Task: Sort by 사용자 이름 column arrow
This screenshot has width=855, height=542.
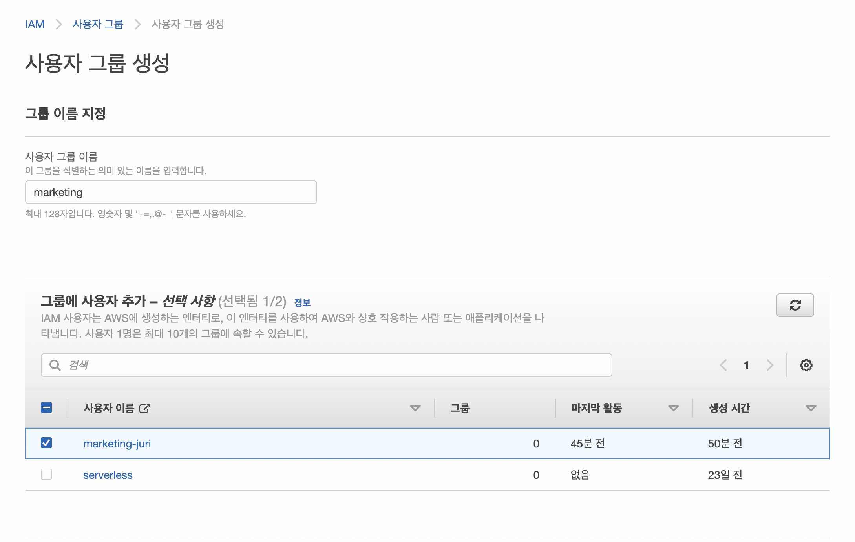Action: point(415,408)
